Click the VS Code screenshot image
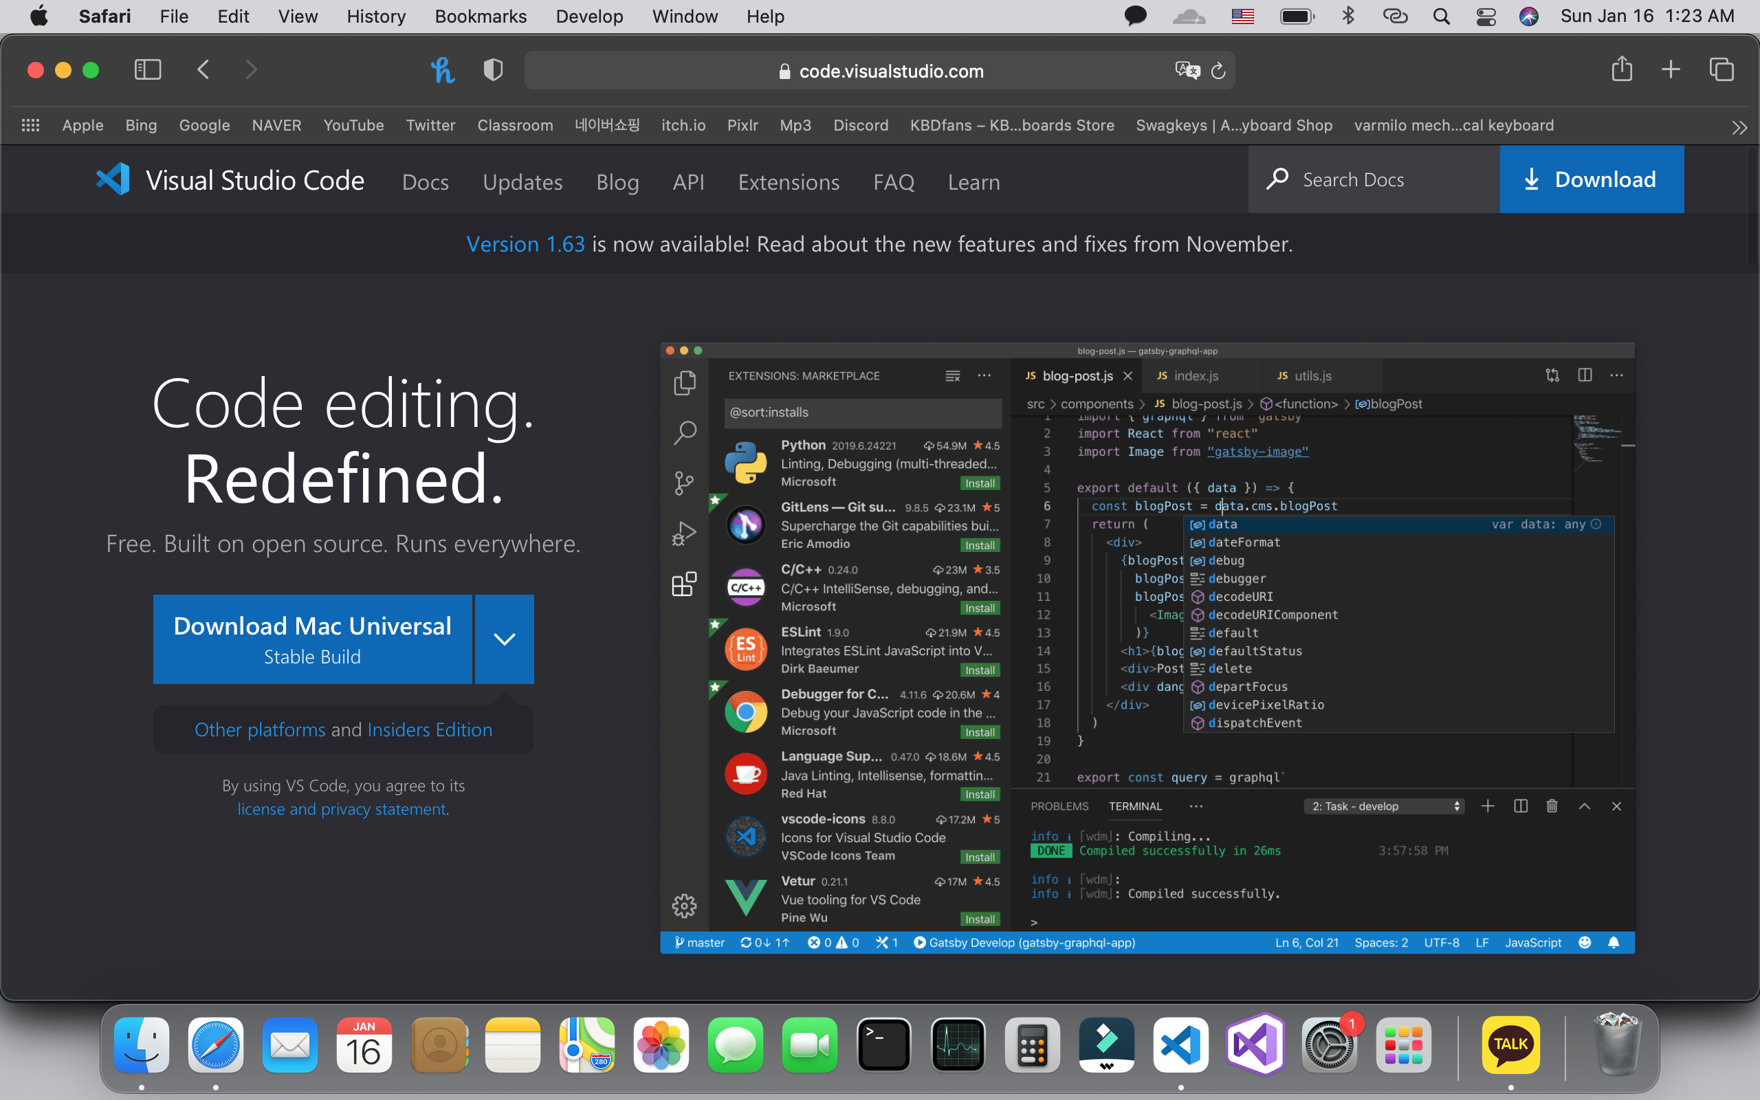 1147,648
